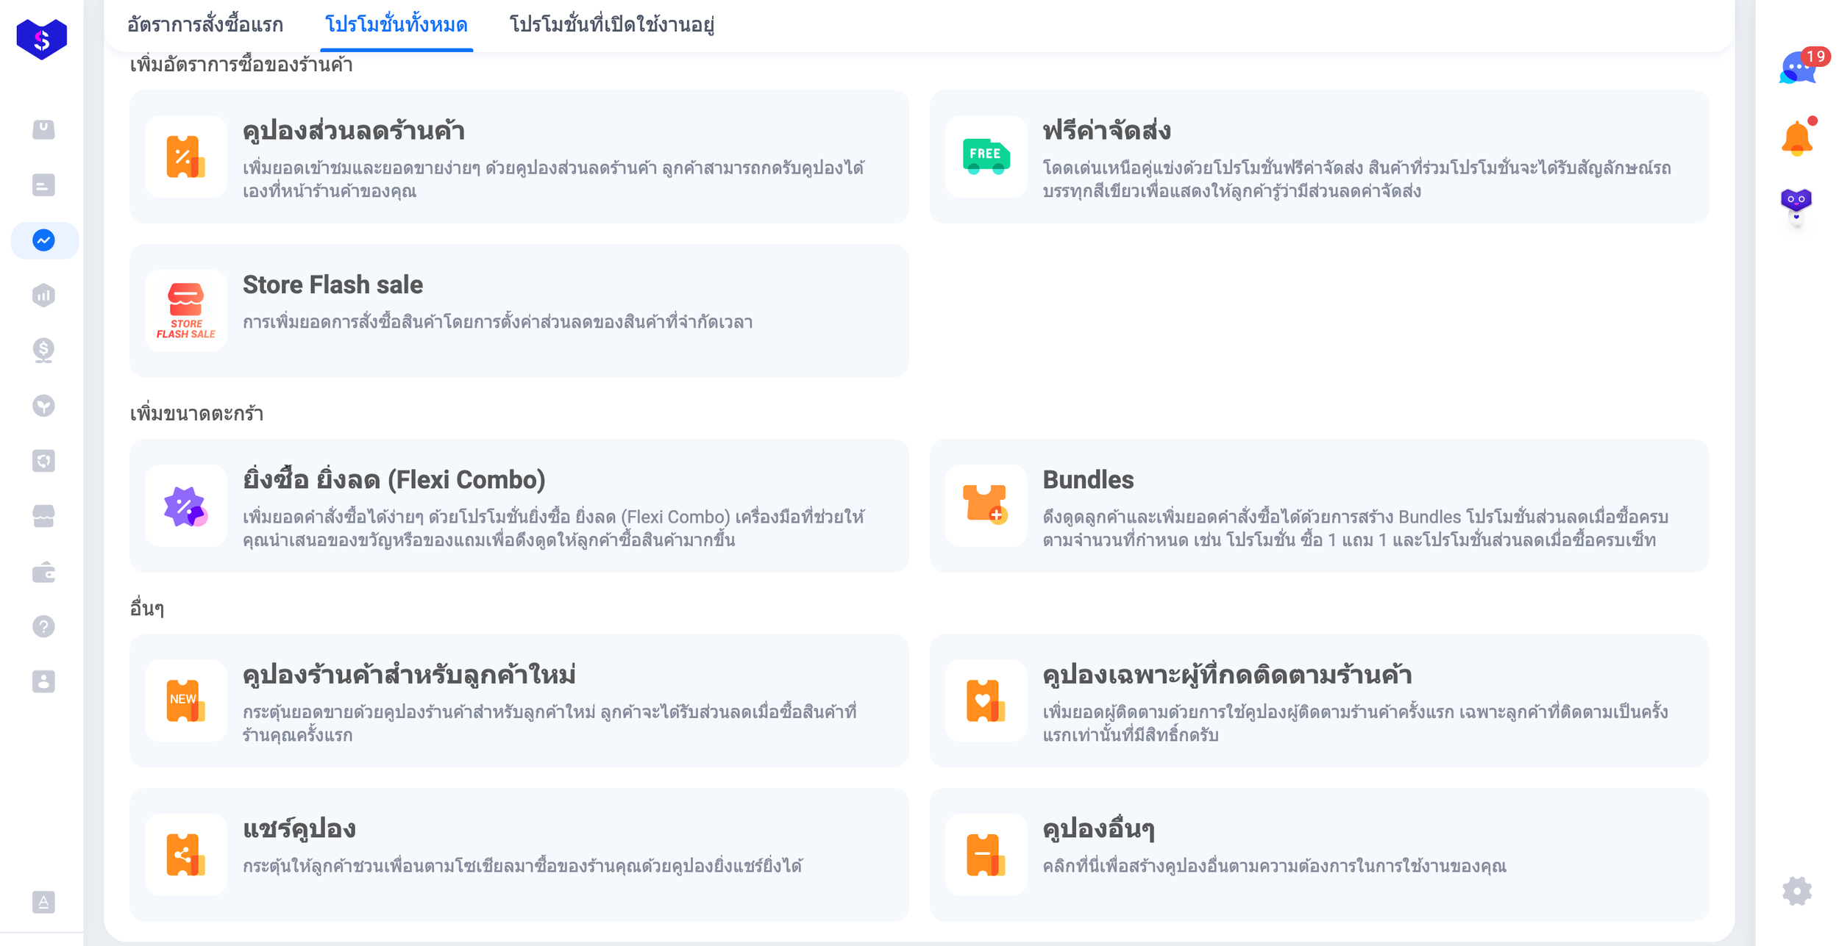The image size is (1839, 946).
Task: Select the storefront icon in the sidebar
Action: (x=44, y=516)
